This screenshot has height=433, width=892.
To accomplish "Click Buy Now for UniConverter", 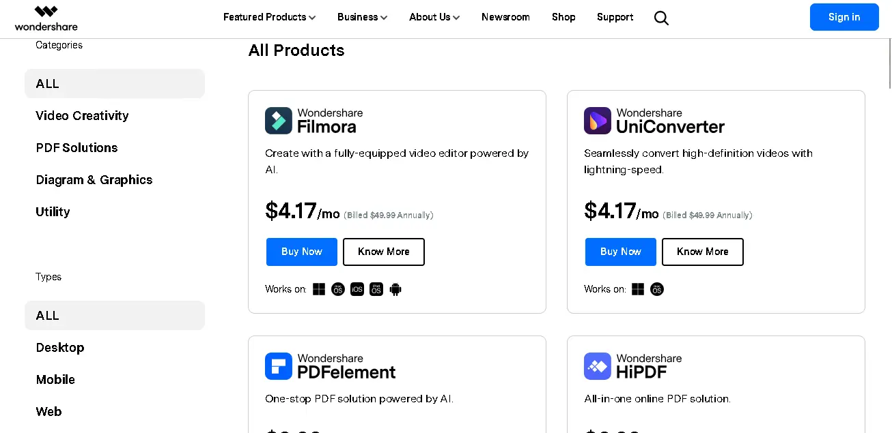I will 621,252.
